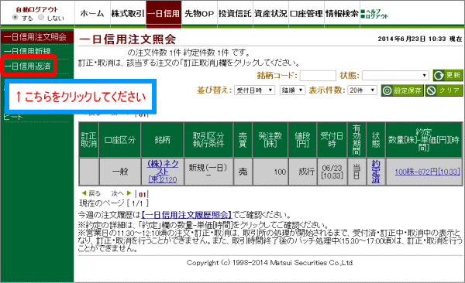The width and height of the screenshot is (465, 283).
Task: Click the 新規(一日) transaction type cell
Action: pos(208,172)
